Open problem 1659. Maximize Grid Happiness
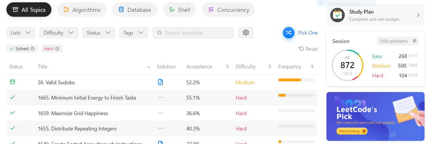The image size is (431, 144). point(73,113)
